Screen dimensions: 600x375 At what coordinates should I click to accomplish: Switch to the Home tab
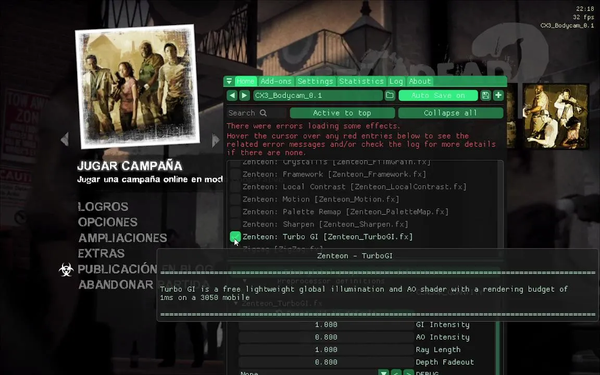click(245, 81)
